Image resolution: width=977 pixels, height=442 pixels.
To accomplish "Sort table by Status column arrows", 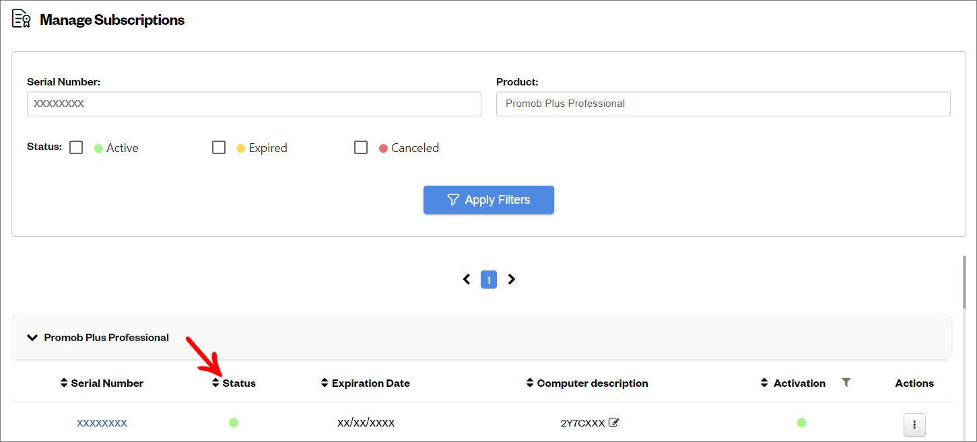I will (x=215, y=383).
